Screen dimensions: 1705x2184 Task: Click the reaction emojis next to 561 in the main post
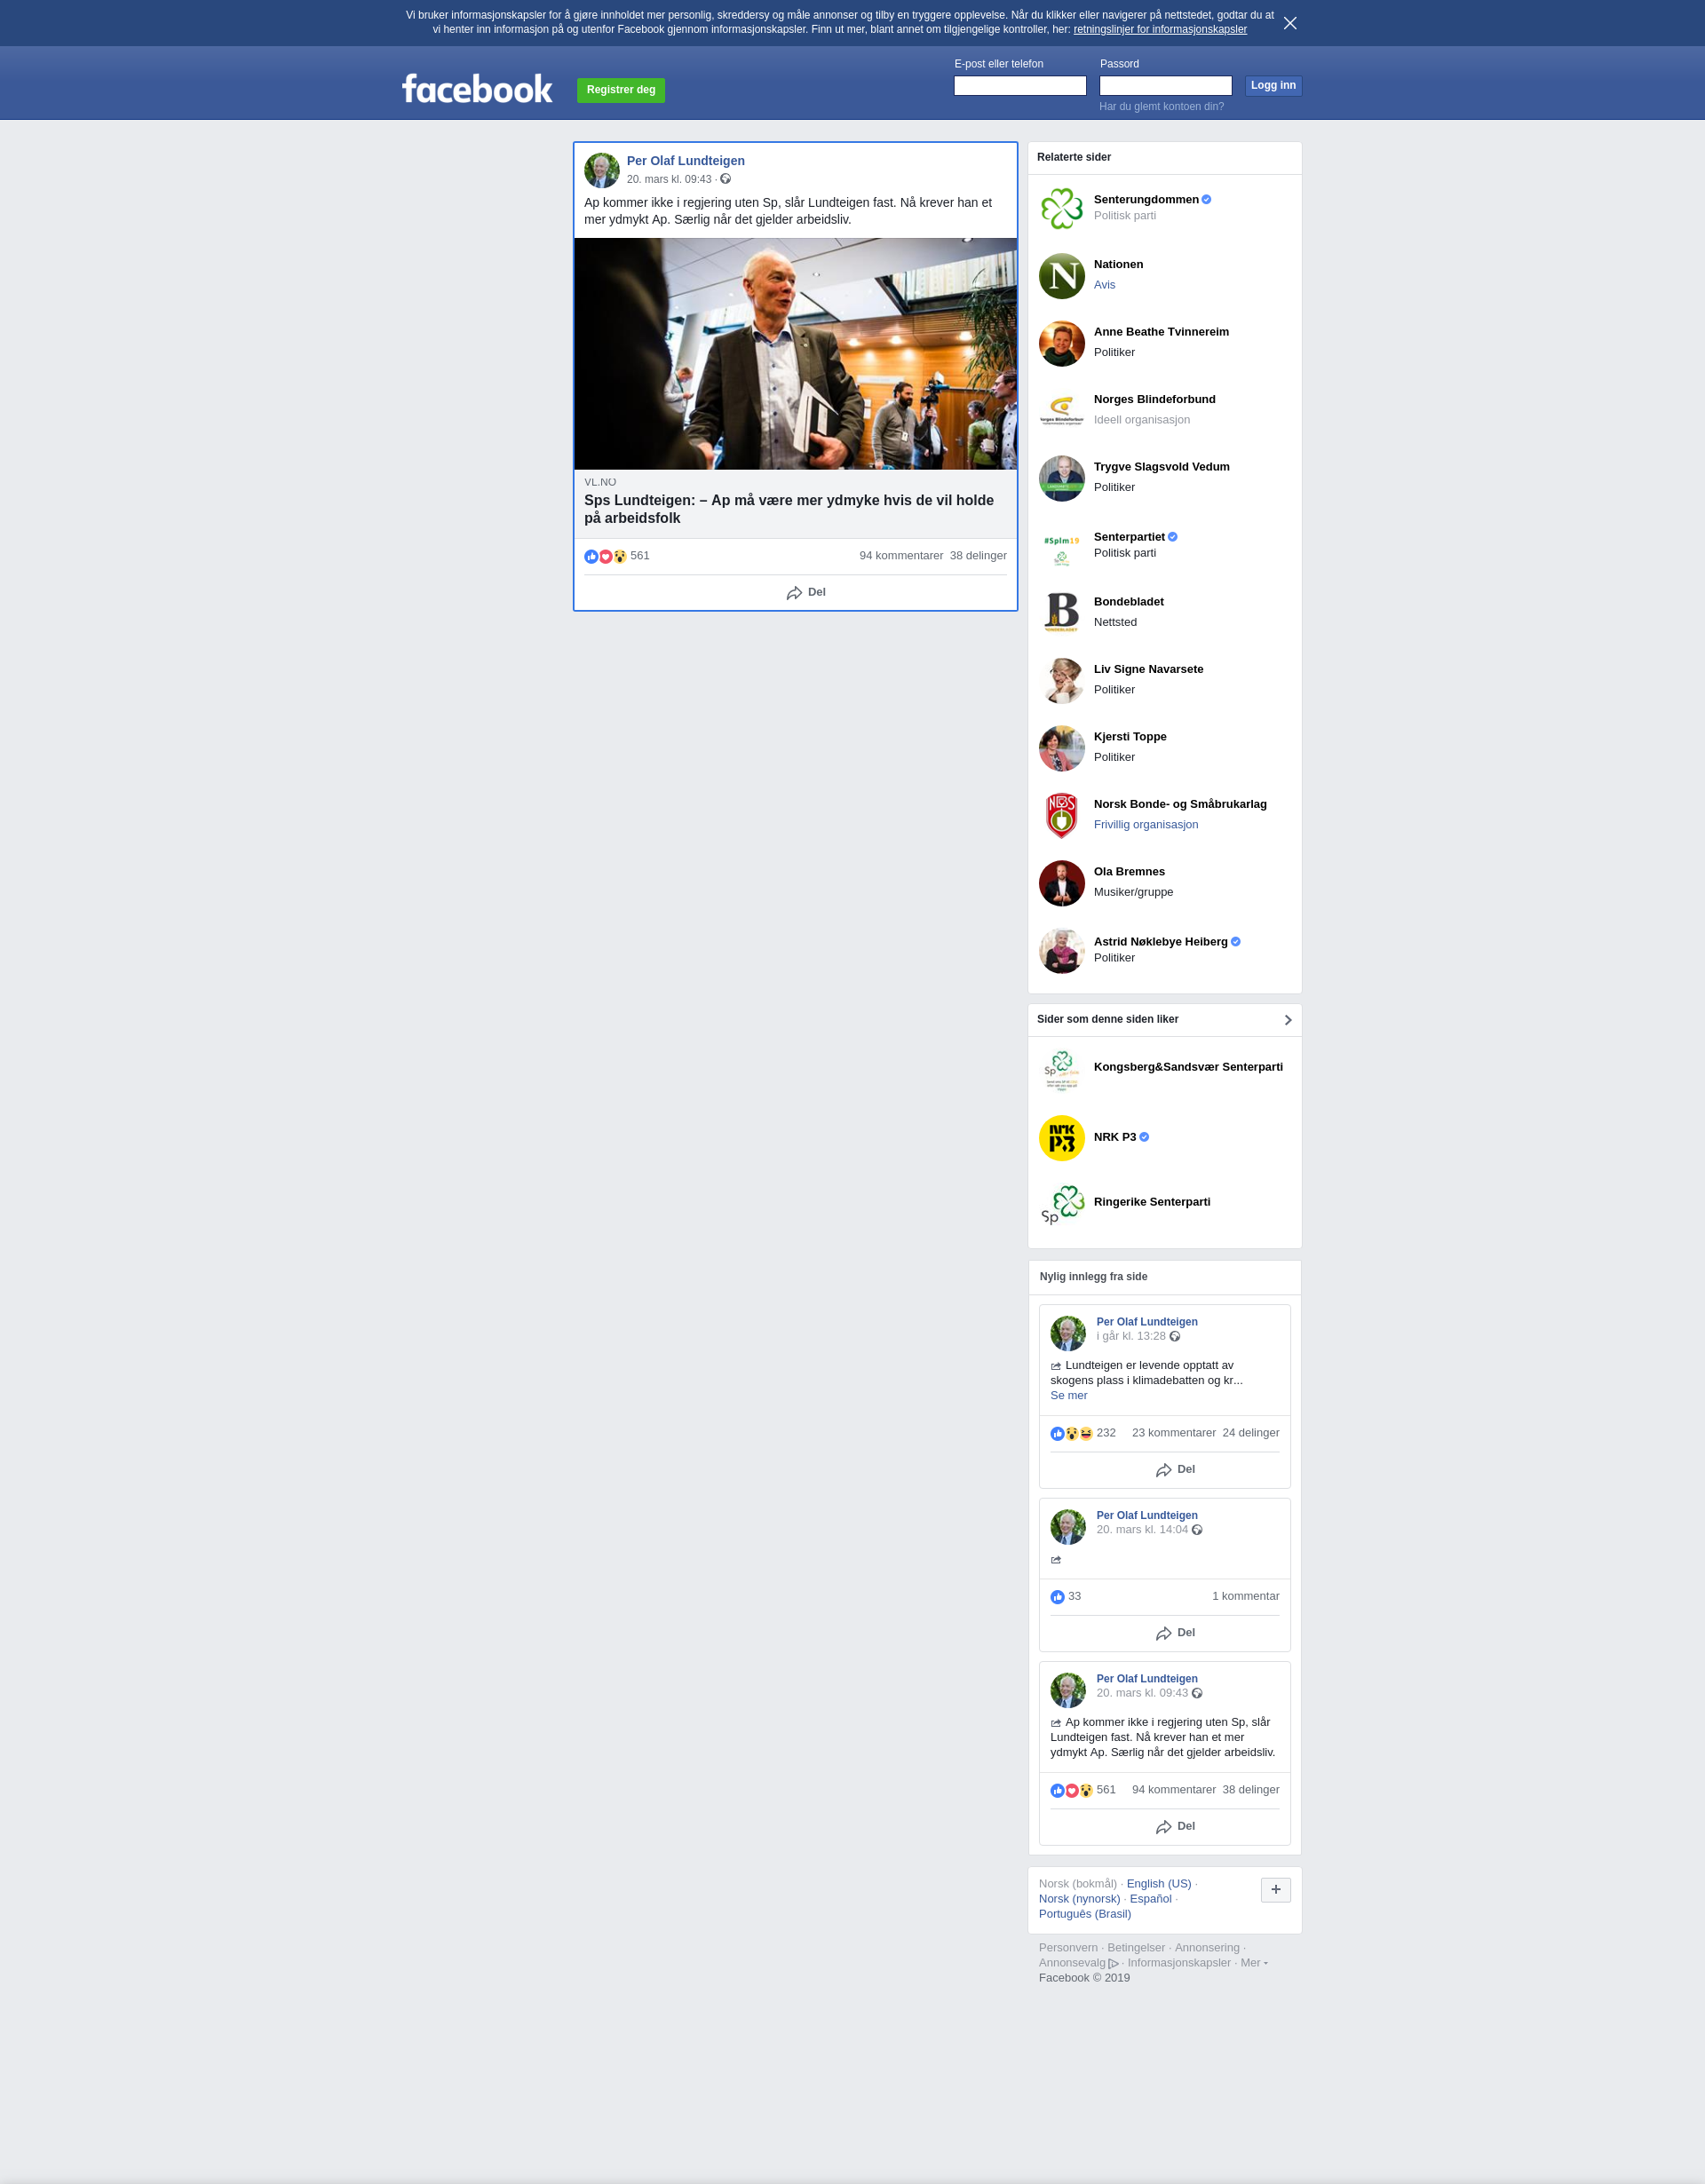click(x=605, y=556)
